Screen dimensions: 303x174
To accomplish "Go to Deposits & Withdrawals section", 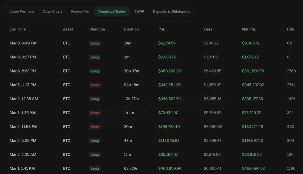I will pyautogui.click(x=171, y=12).
